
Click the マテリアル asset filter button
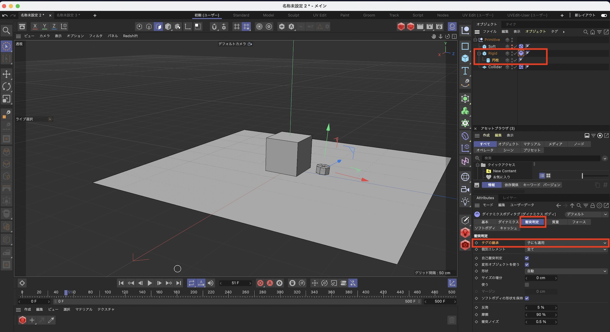[x=532, y=144]
